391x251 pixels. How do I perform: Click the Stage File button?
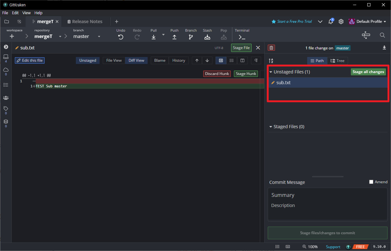click(x=241, y=48)
